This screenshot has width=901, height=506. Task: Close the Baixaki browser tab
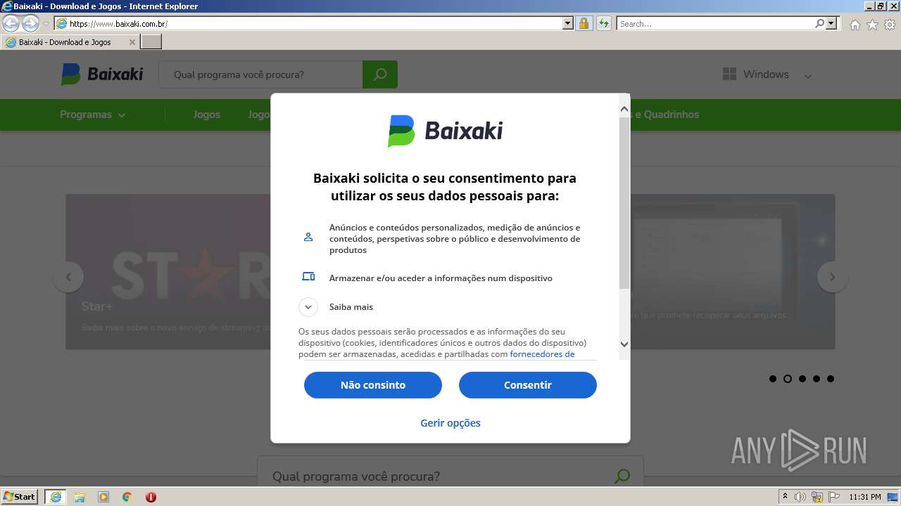click(x=132, y=42)
